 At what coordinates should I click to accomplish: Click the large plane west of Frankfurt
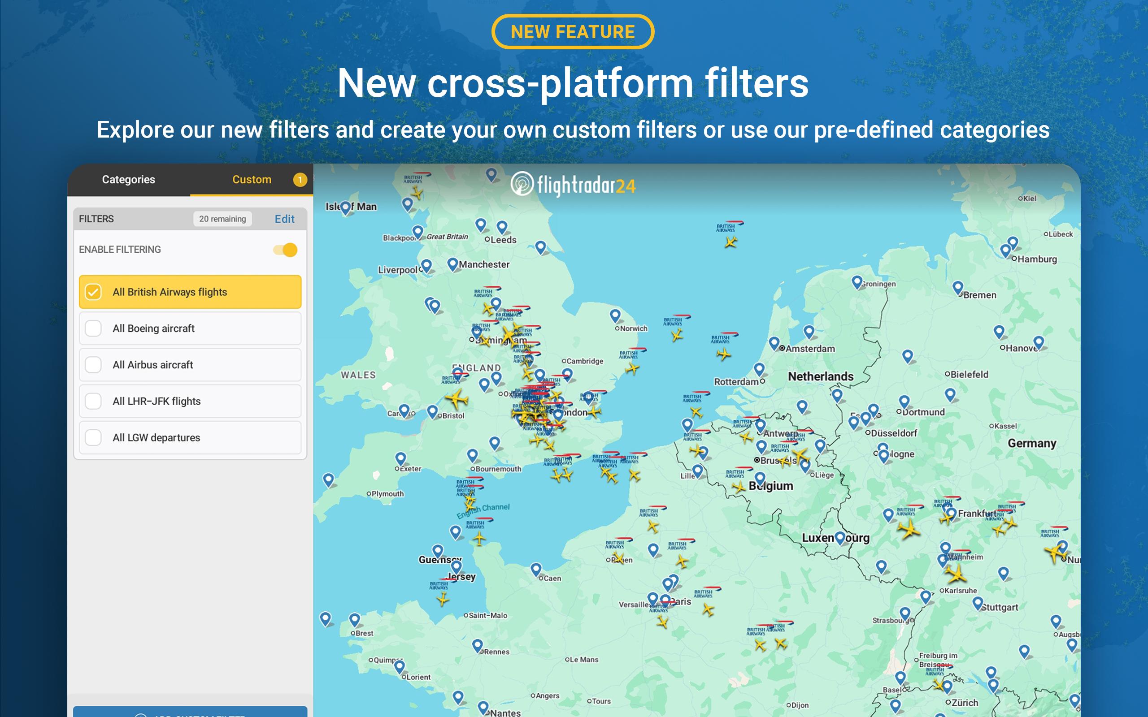point(909,529)
